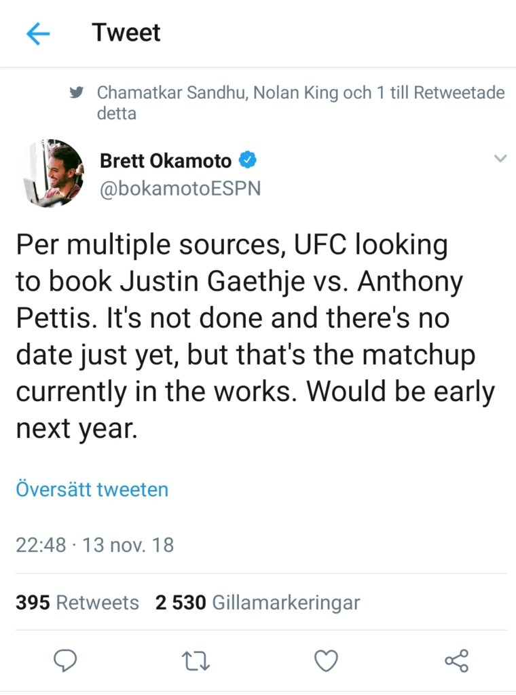The image size is (516, 695).
Task: Click the Brett Okamoto display name
Action: (166, 161)
